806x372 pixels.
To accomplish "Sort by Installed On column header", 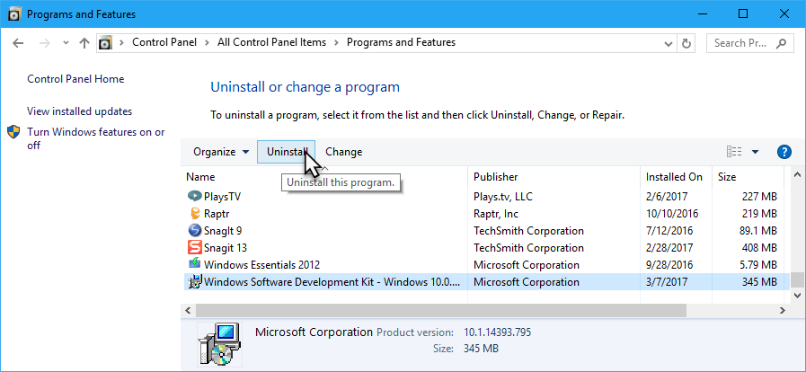I will pos(674,177).
